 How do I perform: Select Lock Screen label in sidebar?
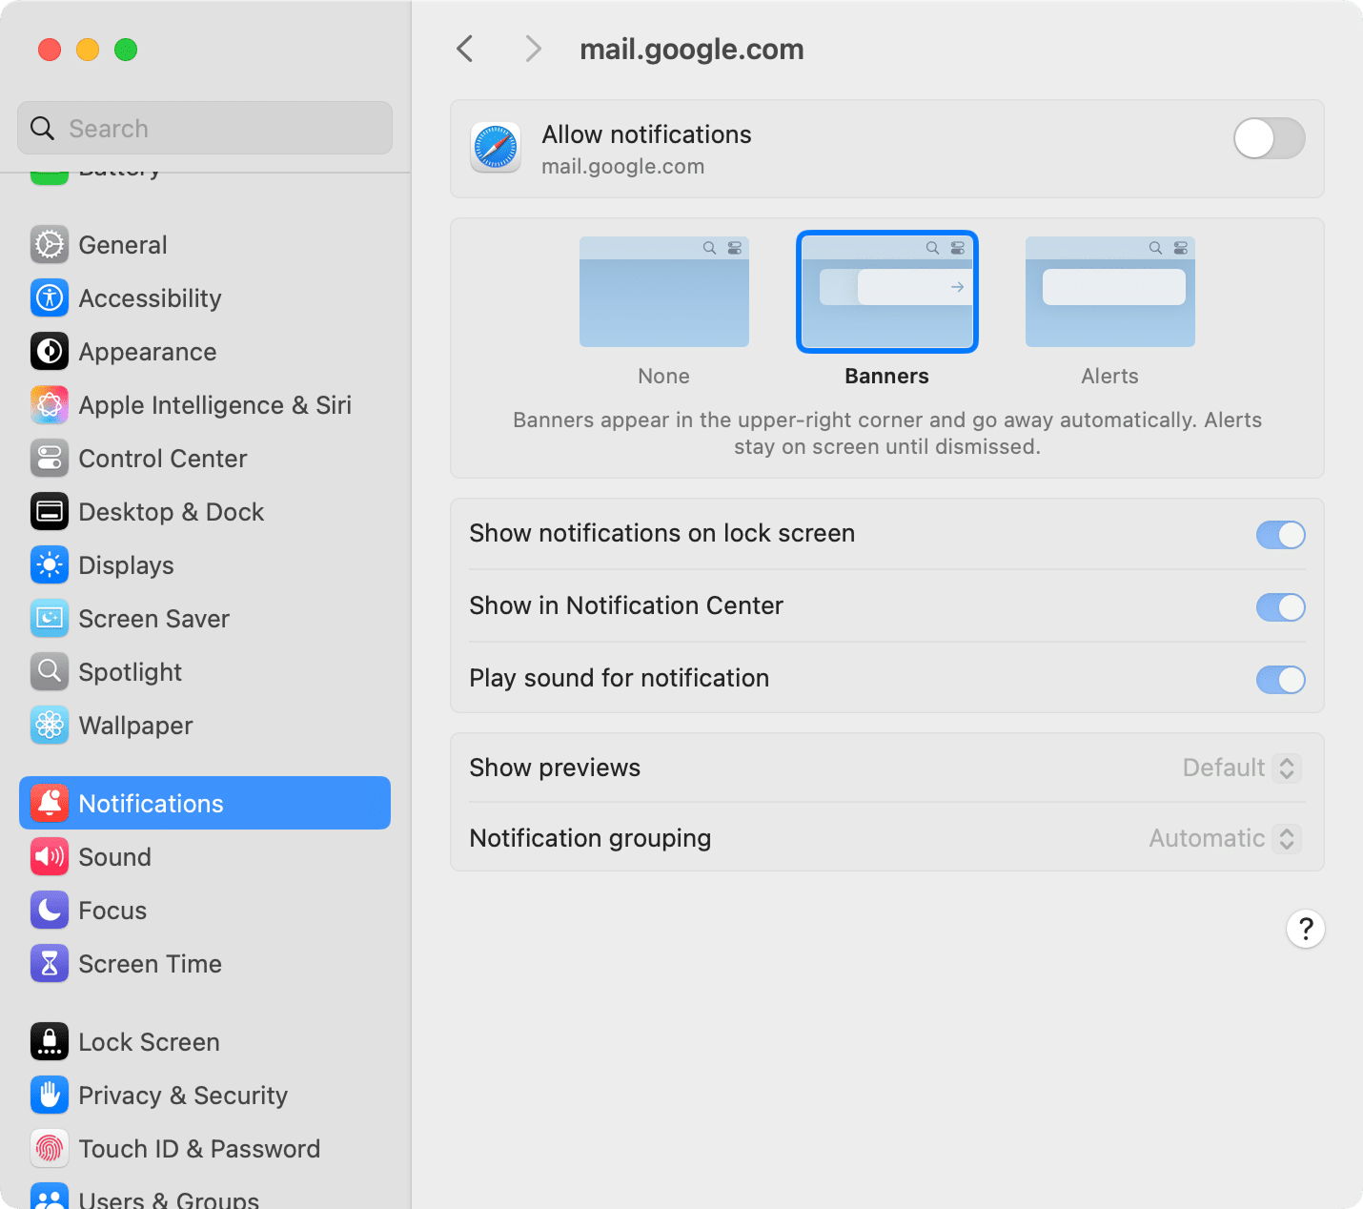click(x=149, y=1042)
